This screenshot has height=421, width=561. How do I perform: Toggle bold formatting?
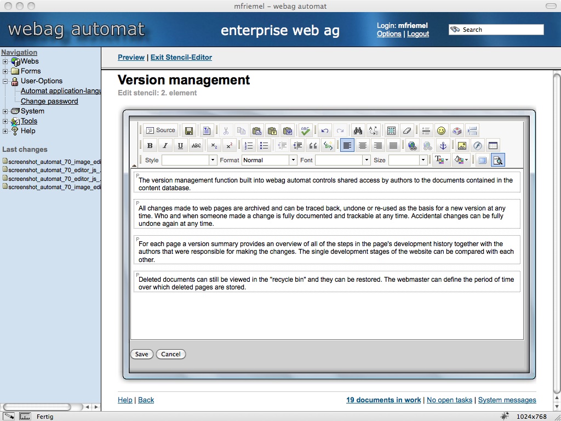pyautogui.click(x=150, y=145)
